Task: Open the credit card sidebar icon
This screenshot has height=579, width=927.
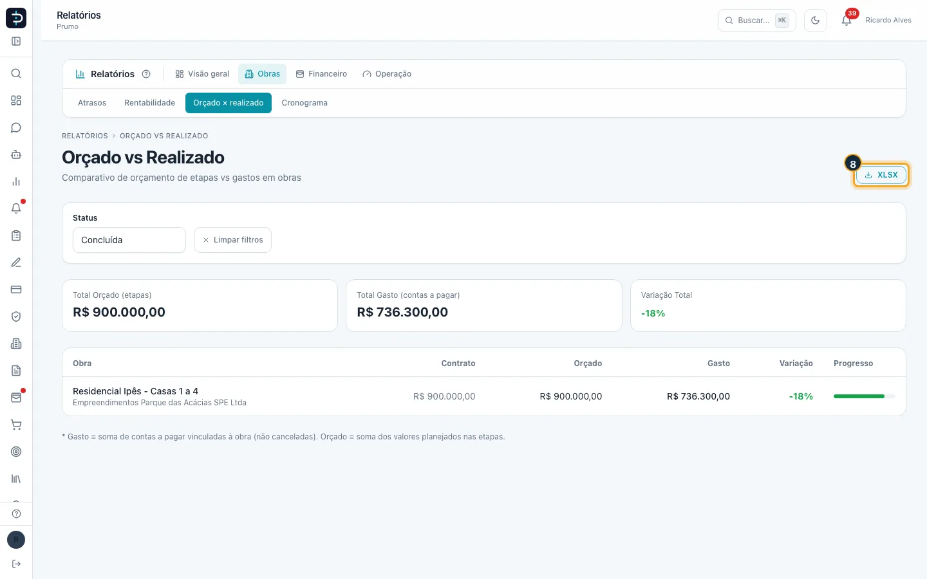Action: pos(16,289)
